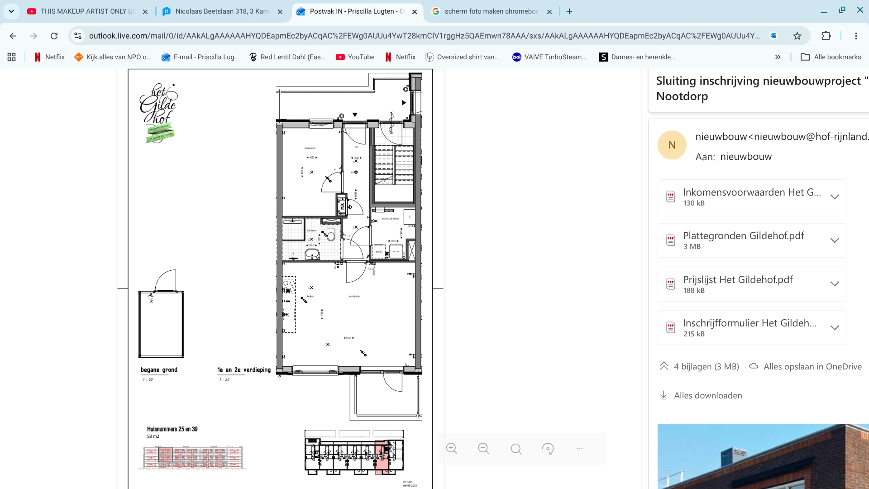The width and height of the screenshot is (869, 489).
Task: Click the address bar URL field
Action: click(424, 36)
